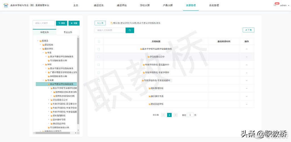Click the tree horizontal scrollbar right arrow
The height and width of the screenshot is (142, 291).
click(76, 133)
